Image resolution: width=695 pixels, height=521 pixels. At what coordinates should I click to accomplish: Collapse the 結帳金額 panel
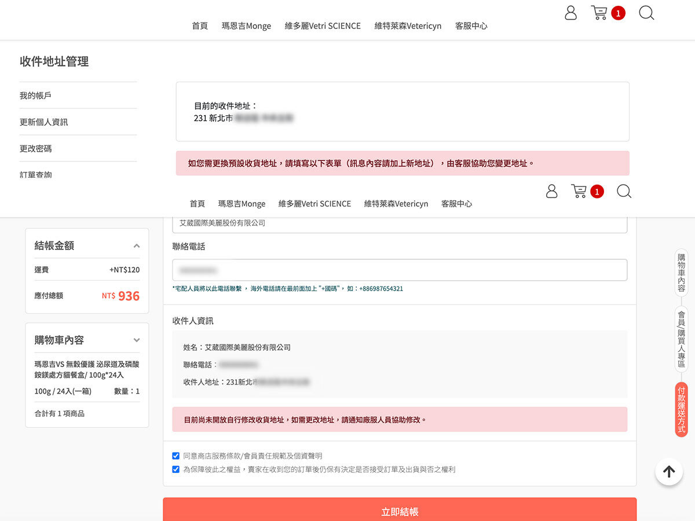137,245
